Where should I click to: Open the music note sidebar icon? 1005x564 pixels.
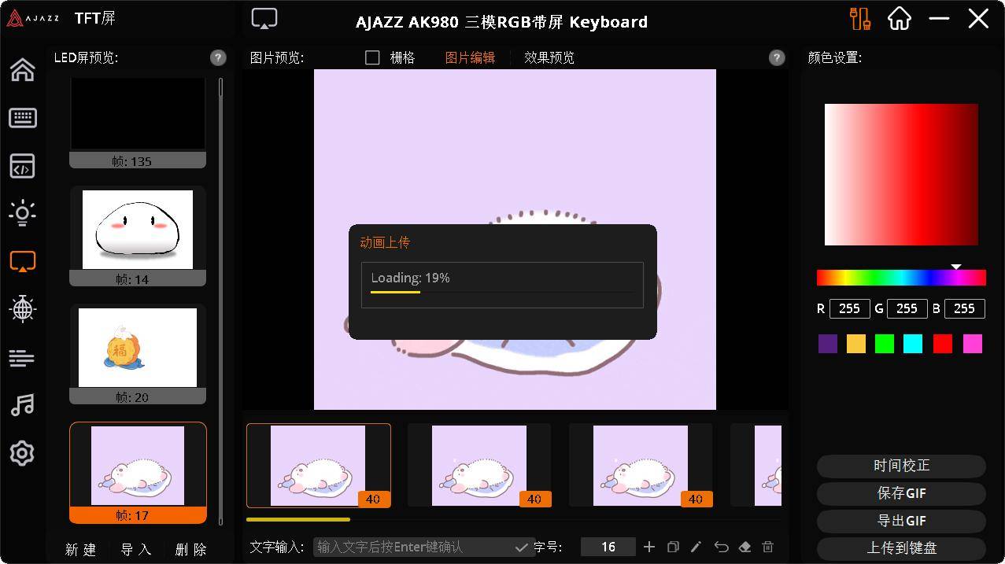click(22, 405)
